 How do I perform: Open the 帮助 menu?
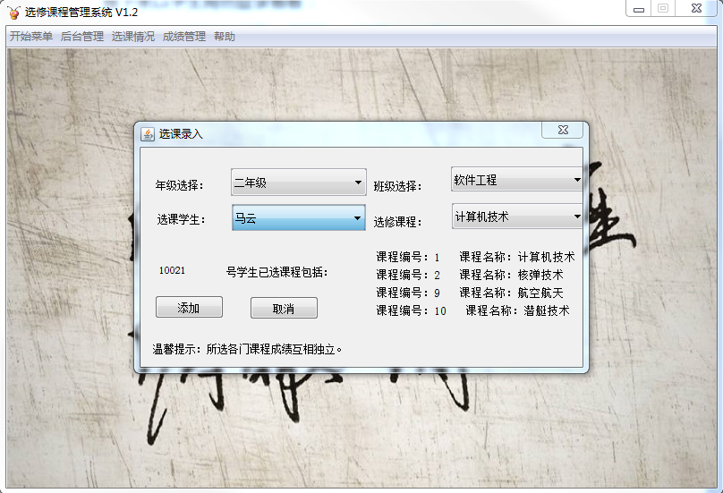[224, 37]
